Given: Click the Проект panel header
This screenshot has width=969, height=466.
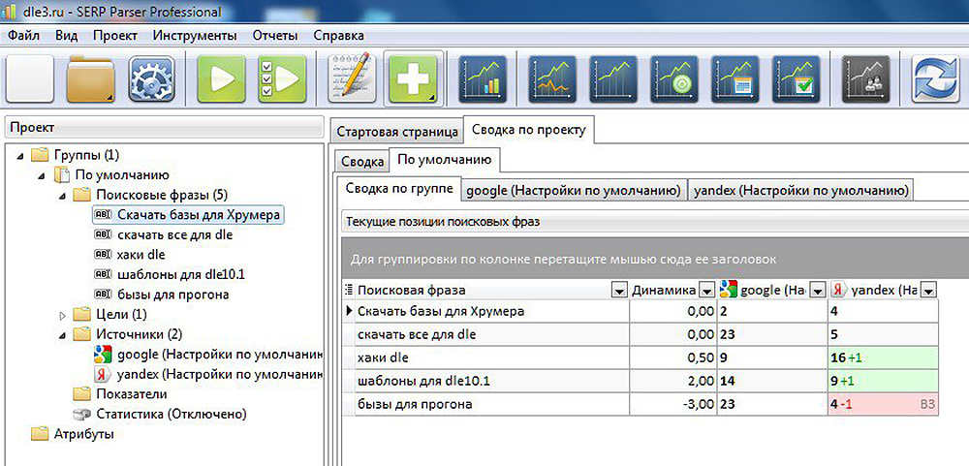Looking at the screenshot, I should (164, 127).
